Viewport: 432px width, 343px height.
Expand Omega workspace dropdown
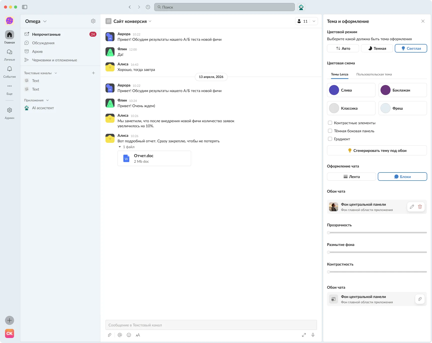pos(45,21)
